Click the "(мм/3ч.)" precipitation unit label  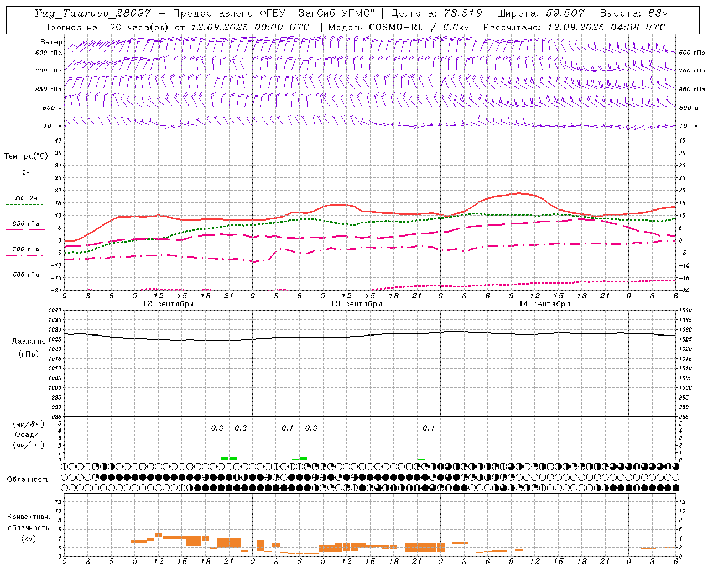29,424
